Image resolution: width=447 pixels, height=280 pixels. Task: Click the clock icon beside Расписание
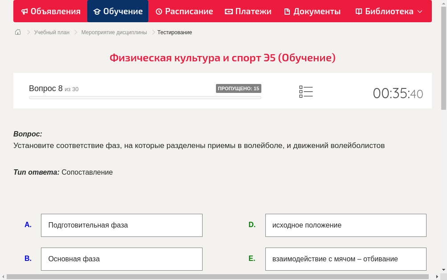(x=158, y=11)
